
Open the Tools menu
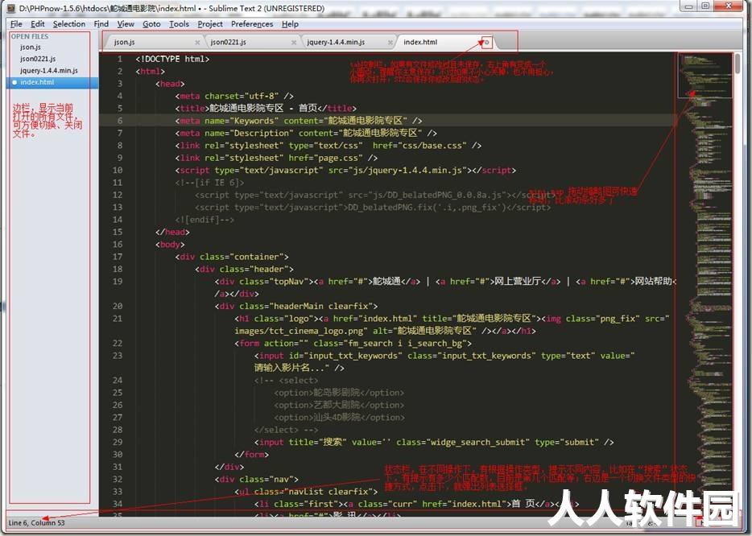point(179,24)
